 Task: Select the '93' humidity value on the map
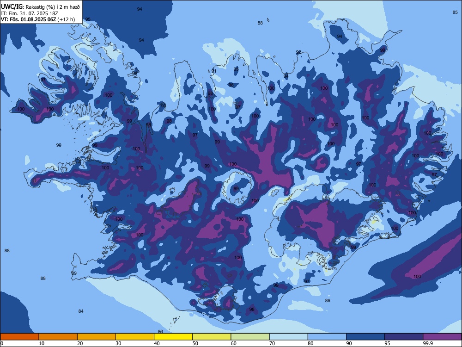pos(163,105)
